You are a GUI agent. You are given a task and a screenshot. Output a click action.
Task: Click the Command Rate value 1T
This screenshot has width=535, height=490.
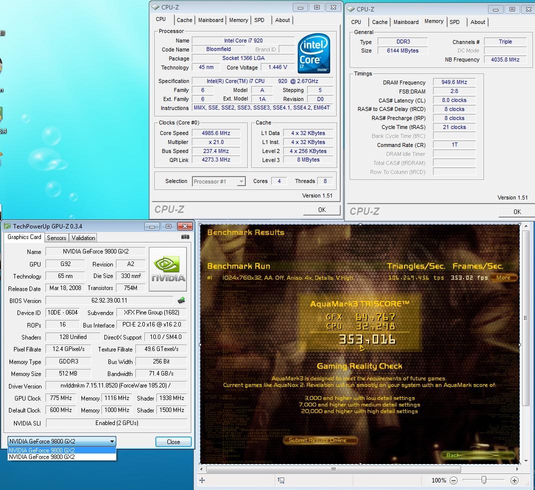[454, 145]
